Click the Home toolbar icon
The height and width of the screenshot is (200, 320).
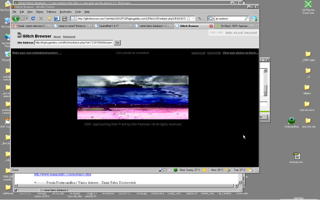click(x=49, y=18)
